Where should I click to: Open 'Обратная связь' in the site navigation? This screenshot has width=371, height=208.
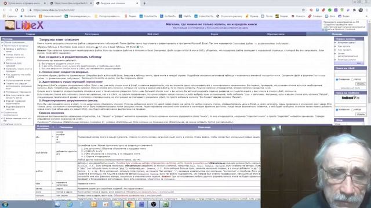pos(275,34)
